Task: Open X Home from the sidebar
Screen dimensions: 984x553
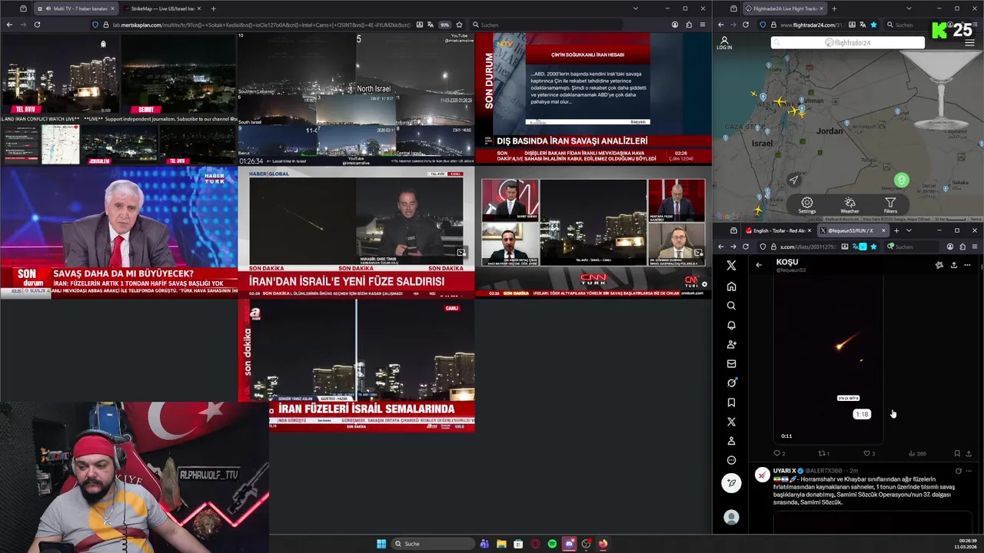Action: click(731, 286)
